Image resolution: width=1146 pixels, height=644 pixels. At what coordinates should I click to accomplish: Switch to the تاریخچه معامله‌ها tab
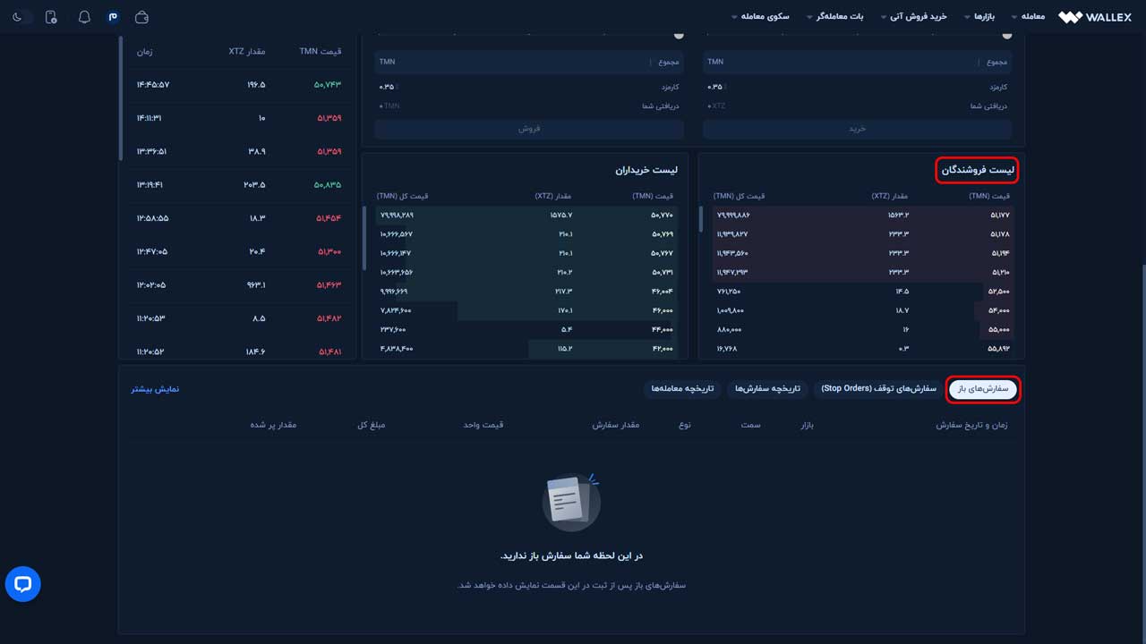pyautogui.click(x=682, y=389)
